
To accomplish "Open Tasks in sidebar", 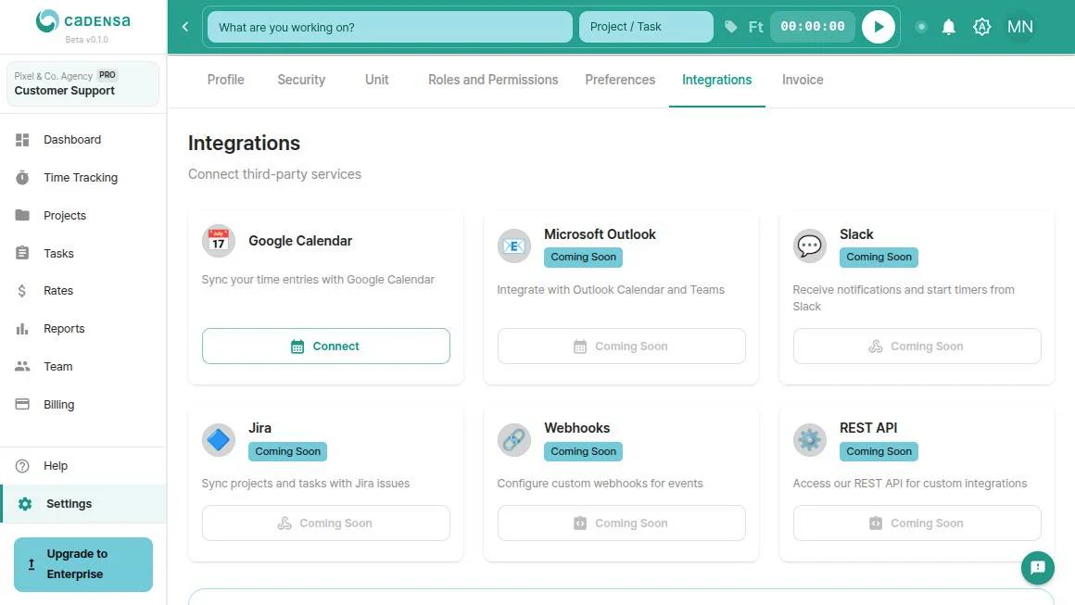I will [83, 254].
